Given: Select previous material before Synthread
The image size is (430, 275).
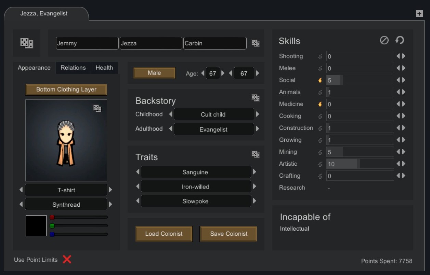Looking at the screenshot, I should click(21, 204).
